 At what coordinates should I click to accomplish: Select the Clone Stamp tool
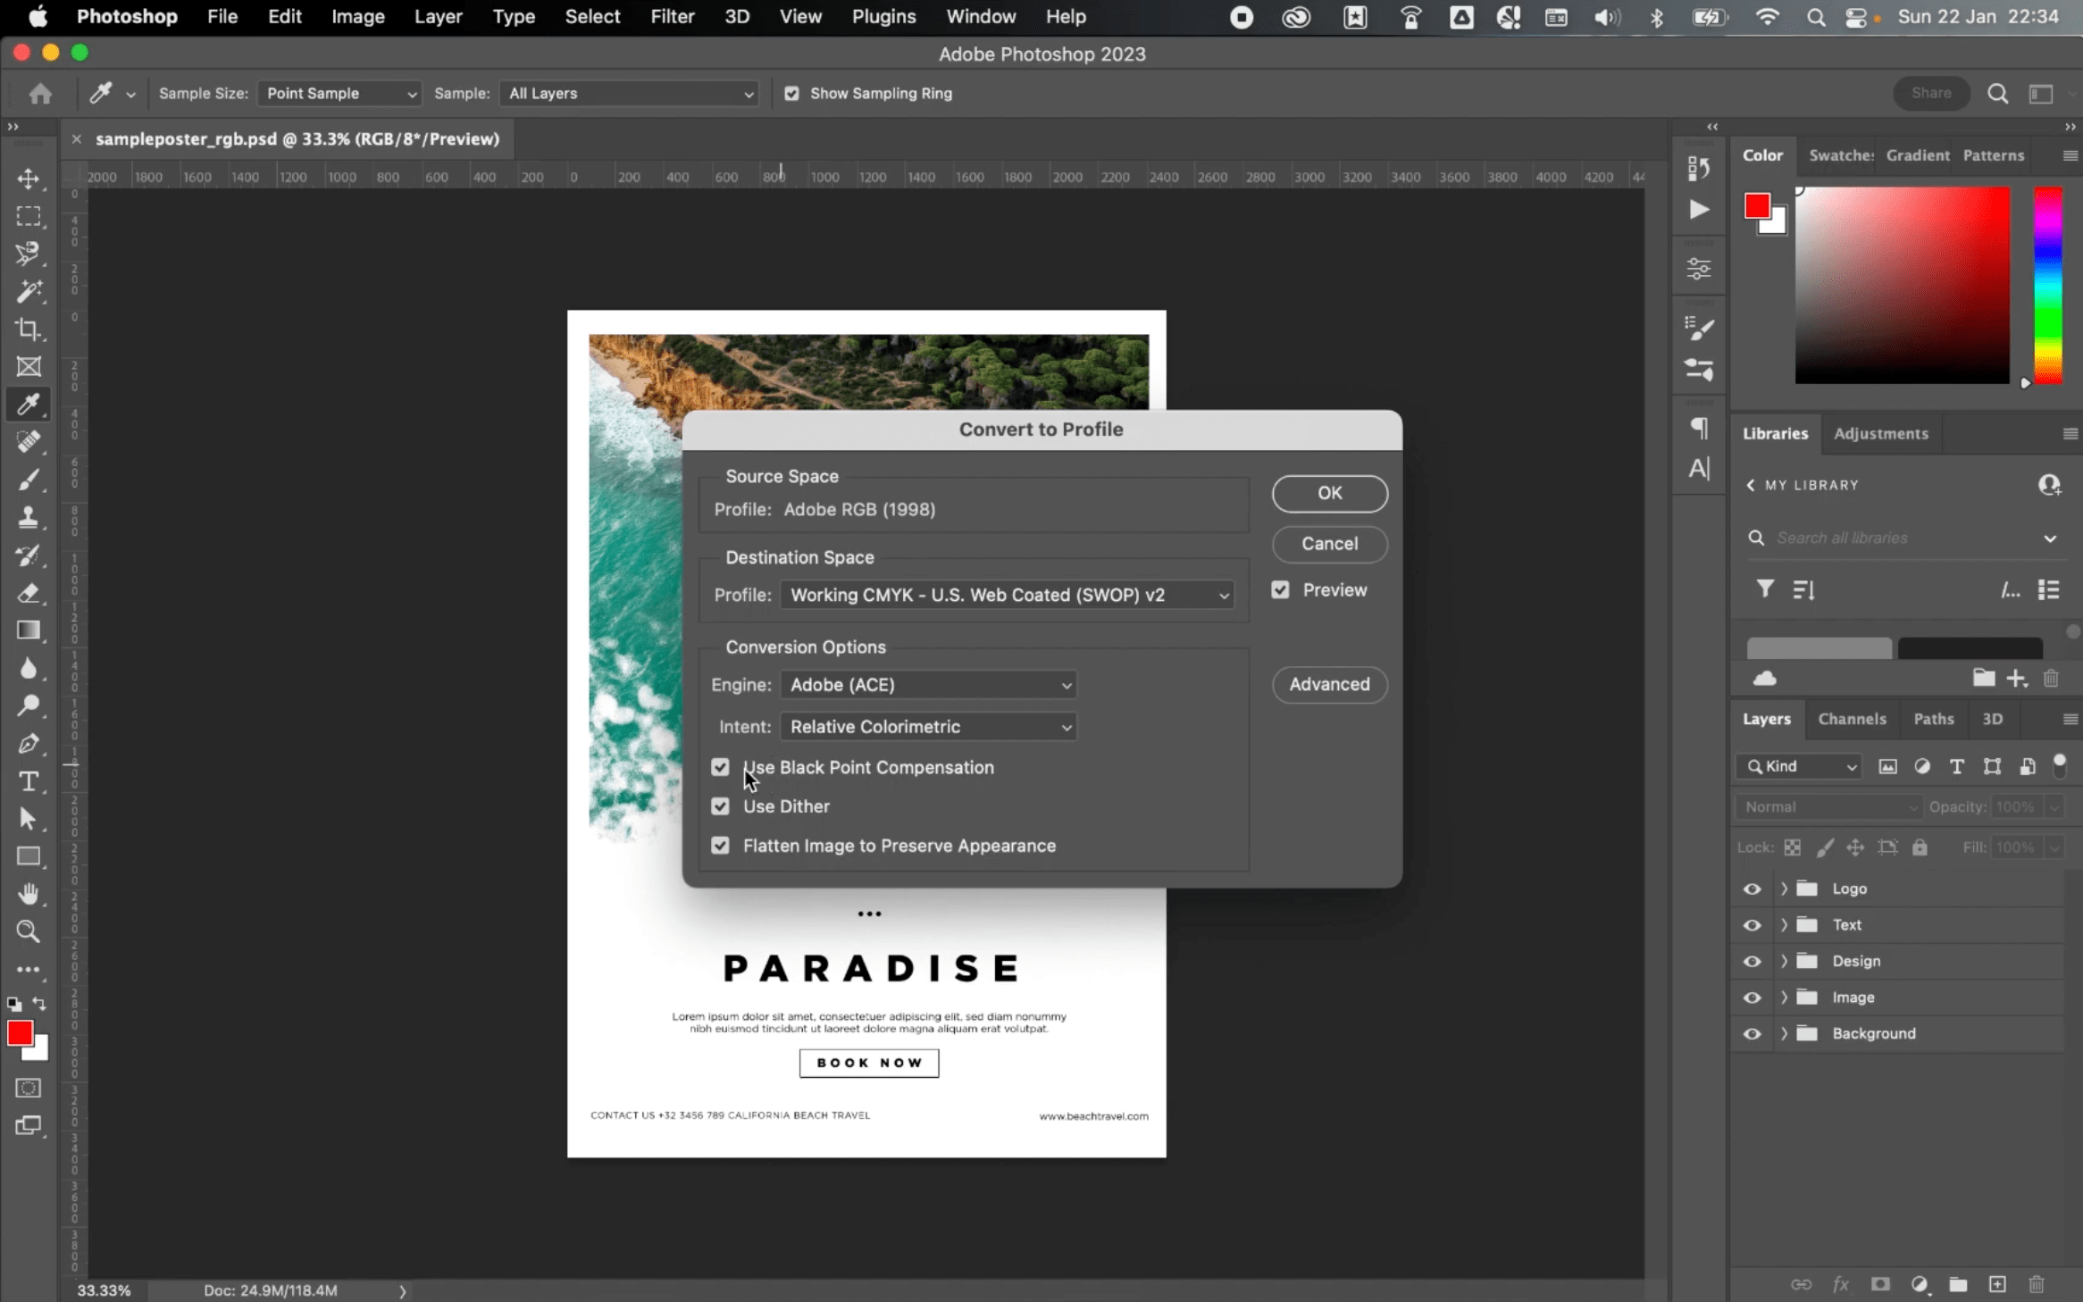coord(29,517)
